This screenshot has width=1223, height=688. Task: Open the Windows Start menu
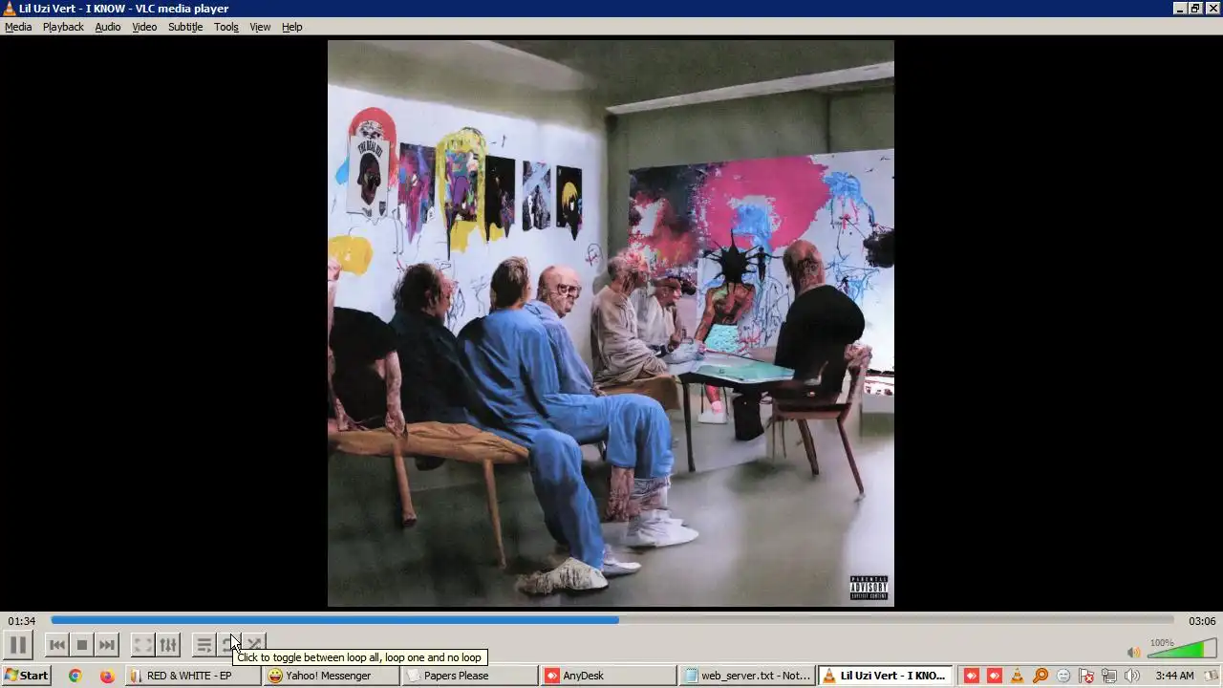pyautogui.click(x=26, y=676)
